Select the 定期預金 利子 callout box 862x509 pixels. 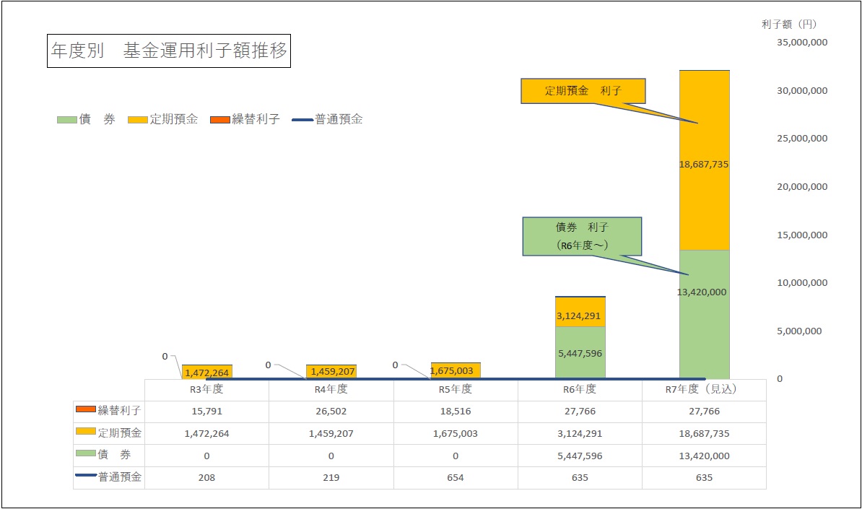tap(583, 91)
